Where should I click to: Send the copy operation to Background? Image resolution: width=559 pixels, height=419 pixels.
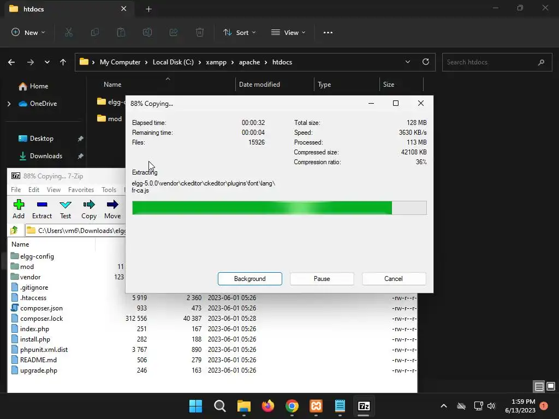tap(250, 279)
